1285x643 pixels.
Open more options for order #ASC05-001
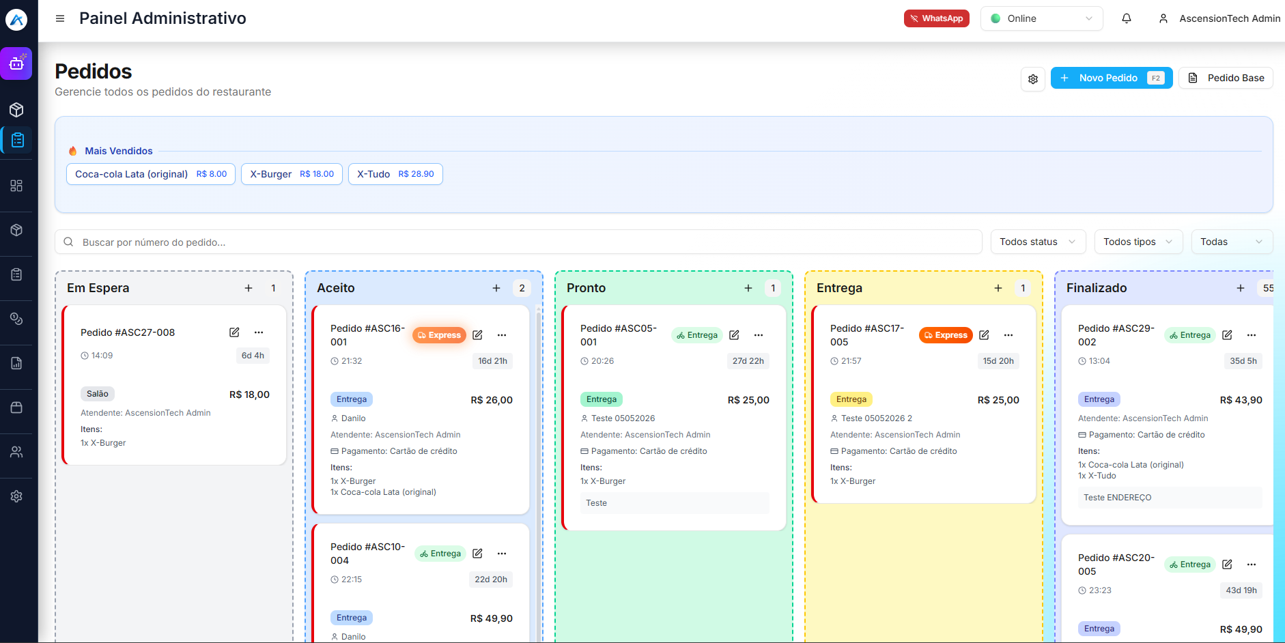tap(759, 335)
